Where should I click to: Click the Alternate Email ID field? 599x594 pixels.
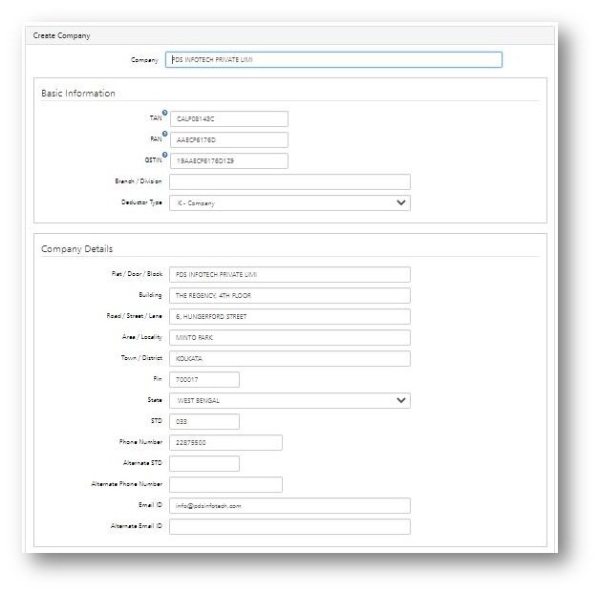[289, 526]
